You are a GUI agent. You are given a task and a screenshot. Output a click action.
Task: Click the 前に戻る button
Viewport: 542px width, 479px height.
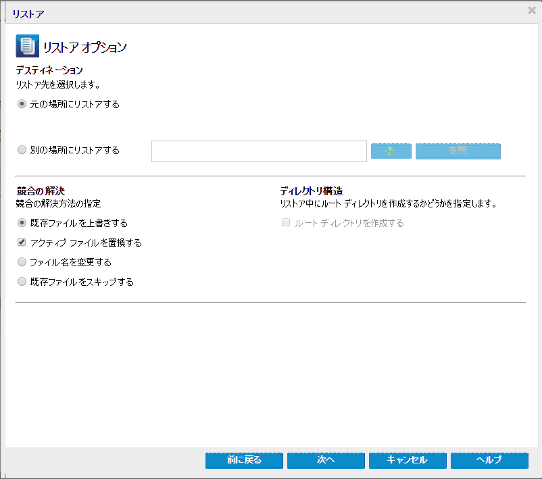tap(244, 460)
